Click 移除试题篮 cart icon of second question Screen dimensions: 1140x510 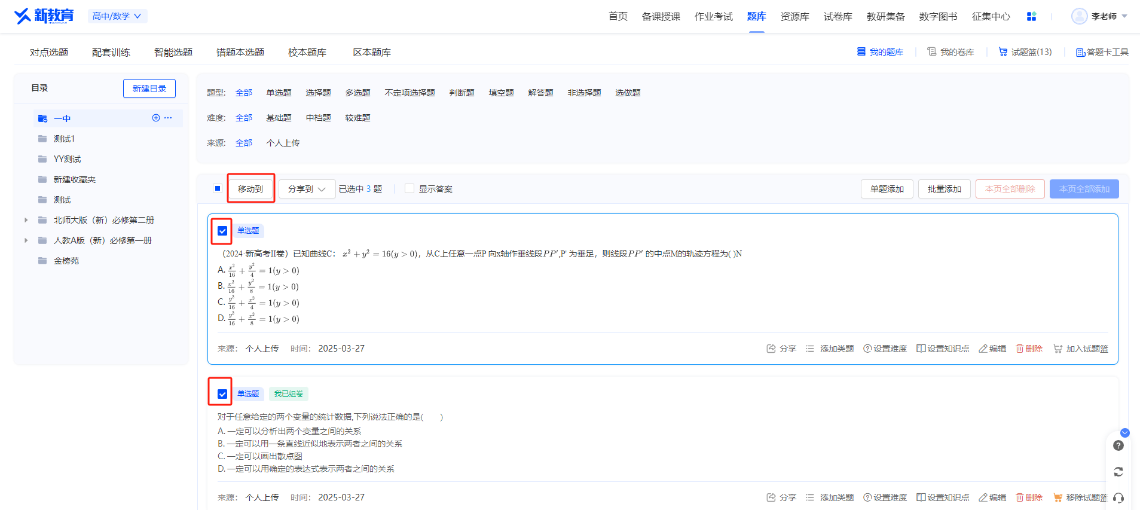[x=1058, y=497]
